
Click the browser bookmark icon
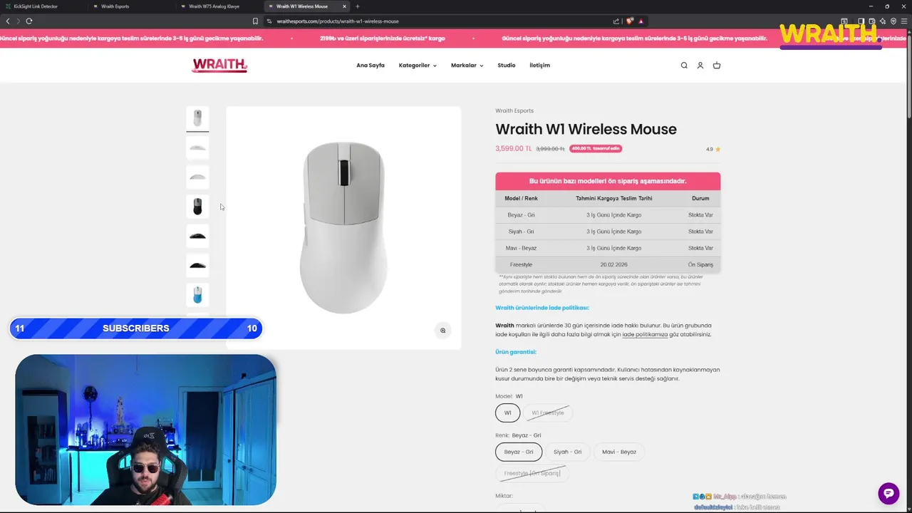256,21
